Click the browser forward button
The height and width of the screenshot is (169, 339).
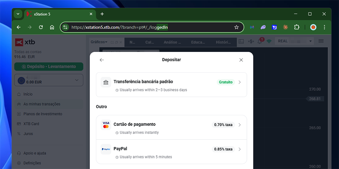30,27
